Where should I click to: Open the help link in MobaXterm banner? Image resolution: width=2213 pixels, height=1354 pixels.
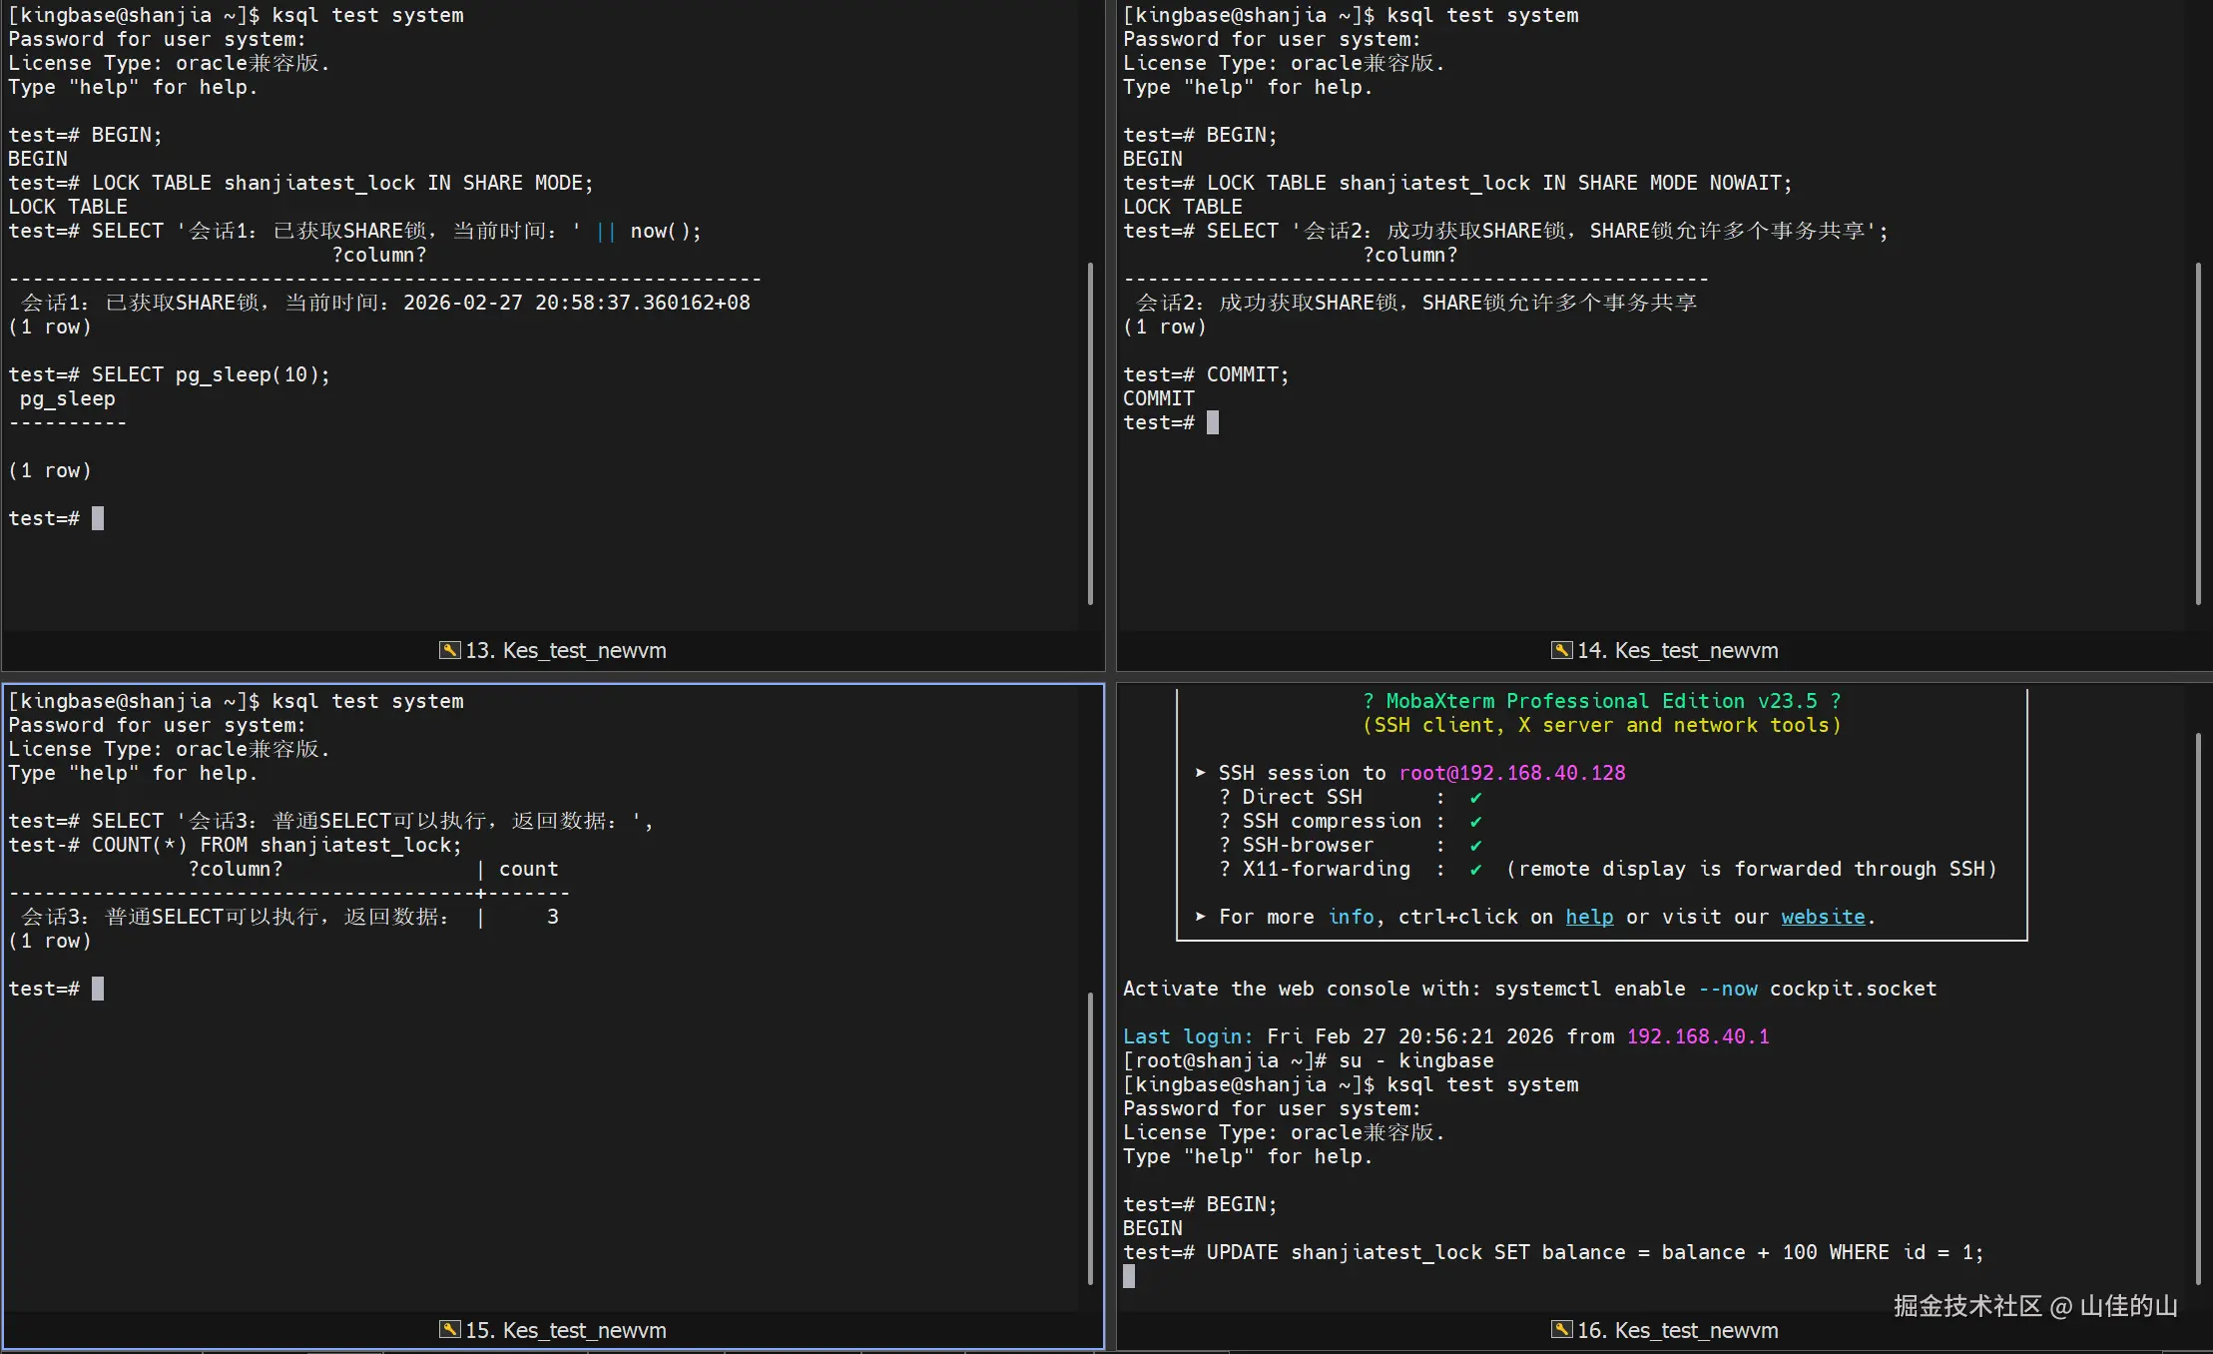coord(1588,917)
